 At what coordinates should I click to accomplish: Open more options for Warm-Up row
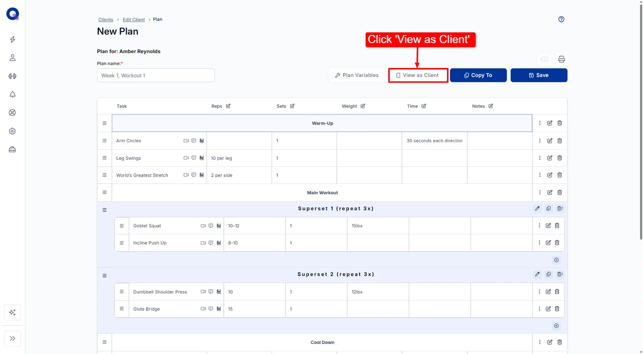pyautogui.click(x=540, y=123)
